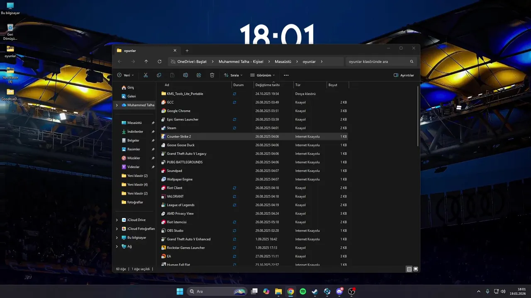
Task: Sort by Değiştirme tarihi column header
Action: pyautogui.click(x=273, y=85)
